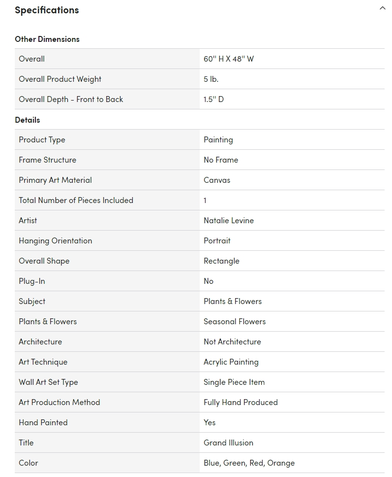Click the Other Dimensions section heading
The width and height of the screenshot is (392, 477).
point(47,39)
